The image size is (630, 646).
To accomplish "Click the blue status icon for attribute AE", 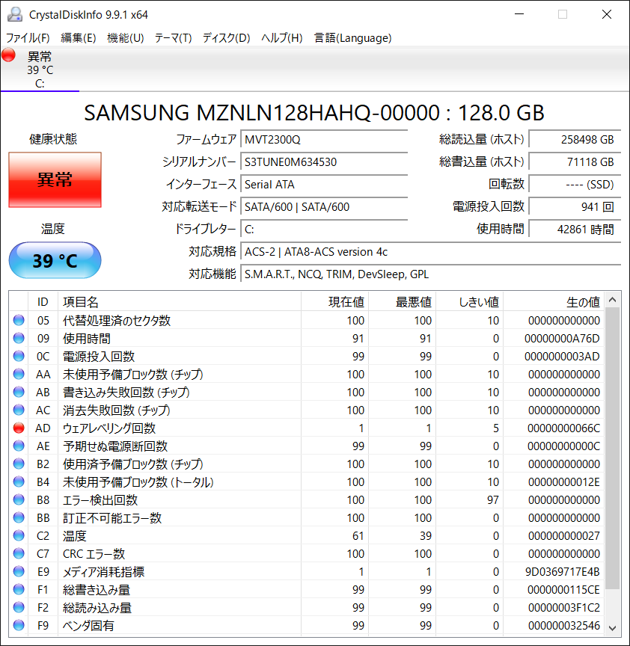I will pyautogui.click(x=19, y=446).
